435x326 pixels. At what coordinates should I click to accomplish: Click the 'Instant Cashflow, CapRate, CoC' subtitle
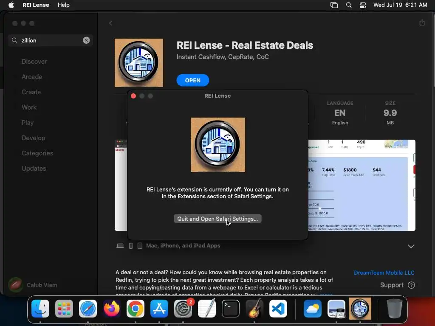223,57
